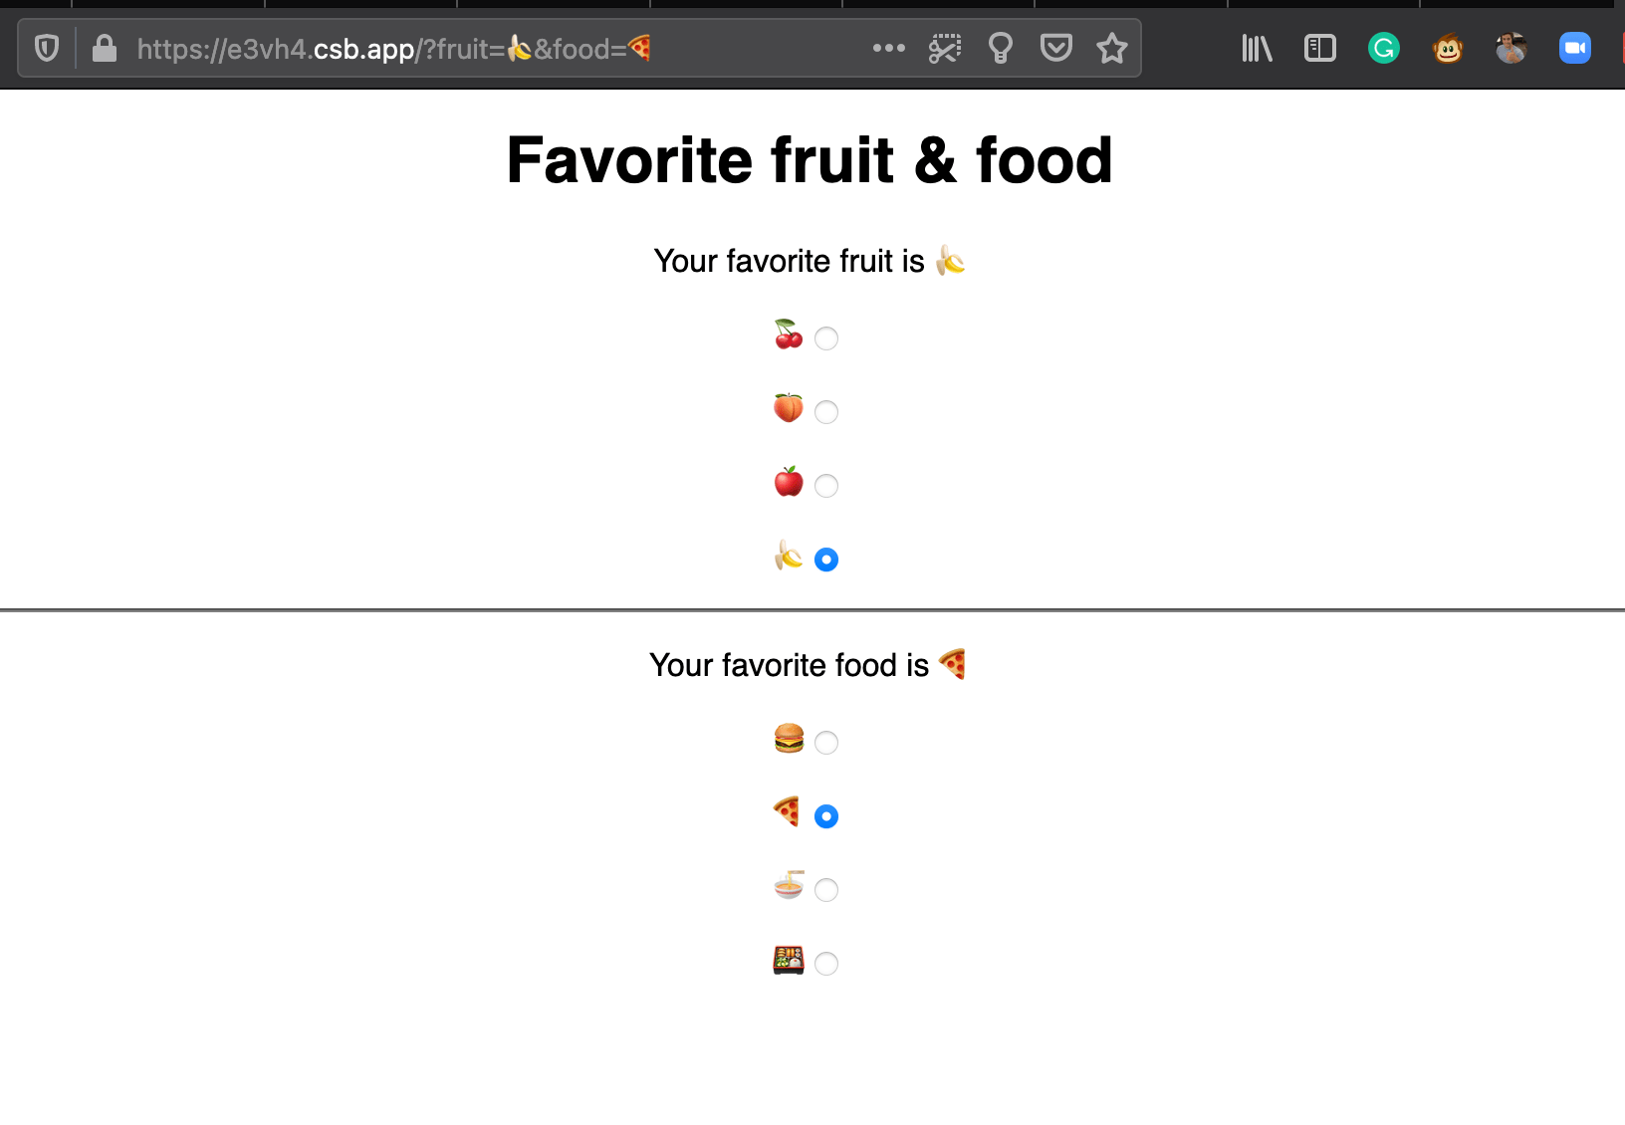Choose the red apple radio button
Image resolution: width=1625 pixels, height=1125 pixels.
click(826, 486)
